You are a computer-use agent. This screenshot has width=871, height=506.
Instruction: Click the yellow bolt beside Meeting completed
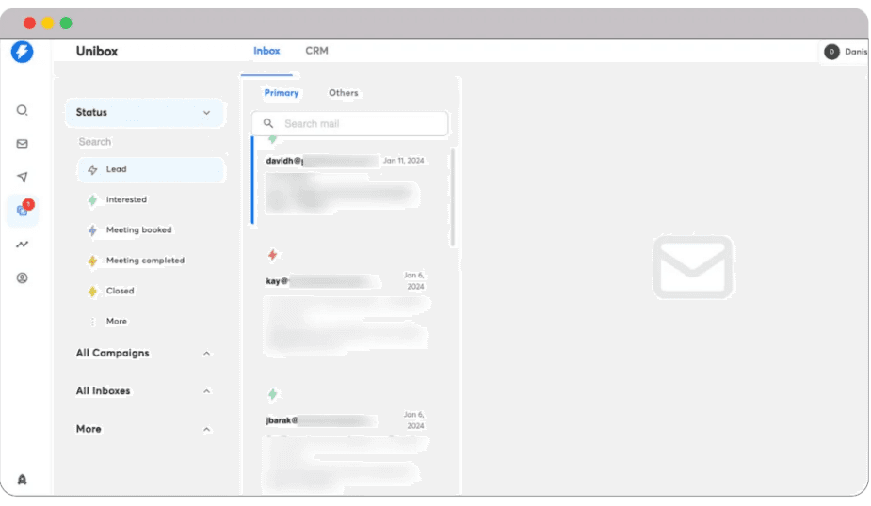click(93, 261)
